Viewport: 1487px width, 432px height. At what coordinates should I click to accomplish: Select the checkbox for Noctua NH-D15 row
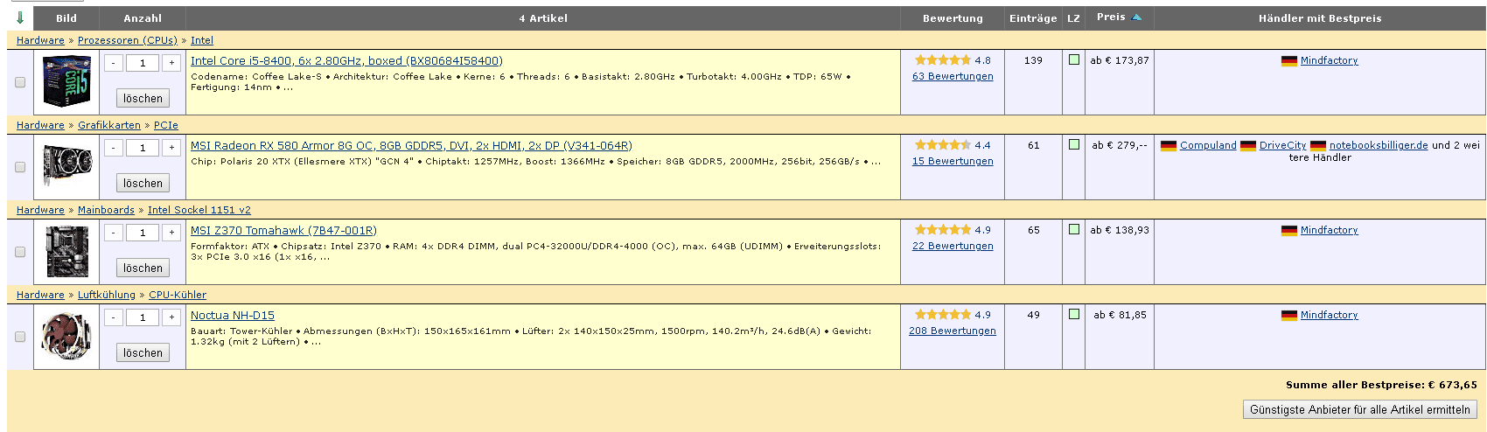pyautogui.click(x=20, y=337)
